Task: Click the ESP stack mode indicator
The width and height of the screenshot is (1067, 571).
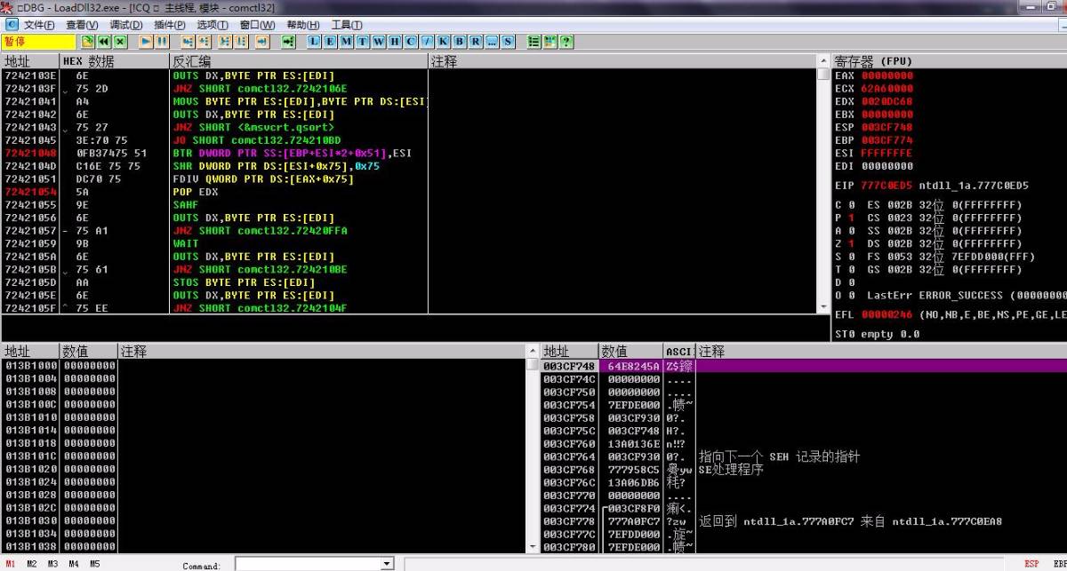Action: pos(1032,564)
